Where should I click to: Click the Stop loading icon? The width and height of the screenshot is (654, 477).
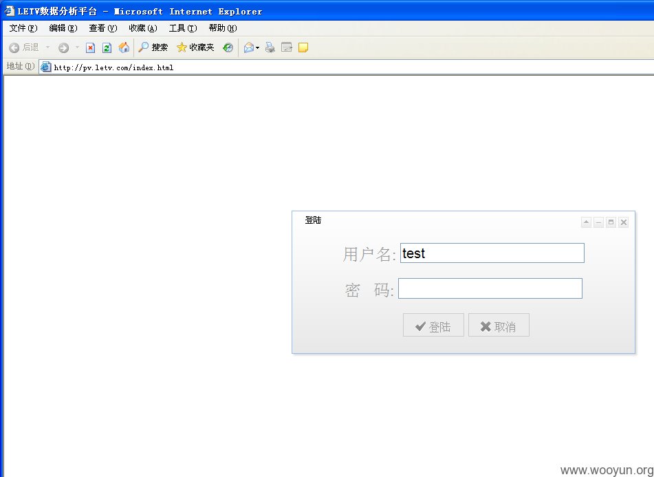click(90, 47)
